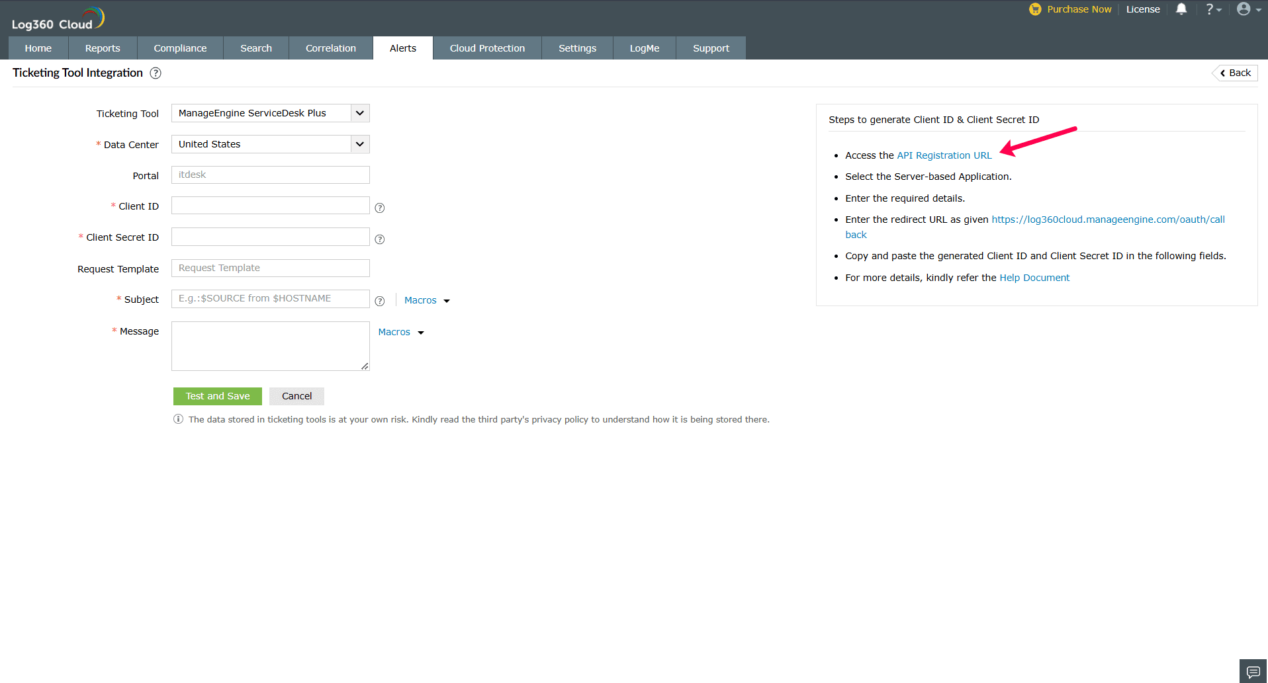1268x683 pixels.
Task: Open the API Registration URL link
Action: click(x=944, y=155)
